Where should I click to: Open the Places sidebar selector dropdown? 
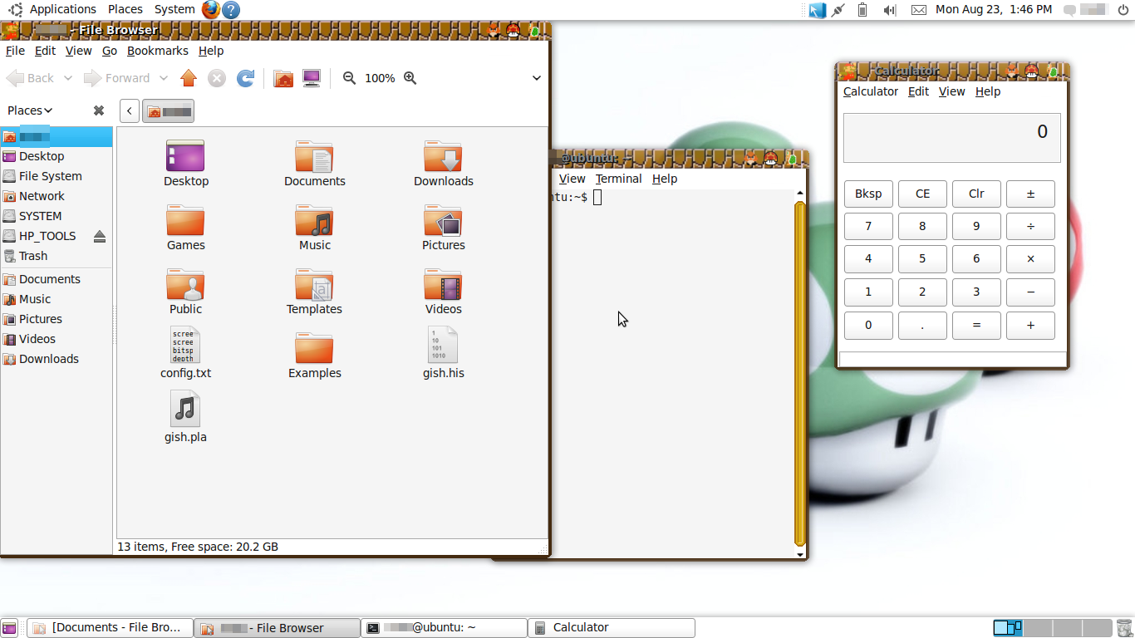click(x=30, y=110)
